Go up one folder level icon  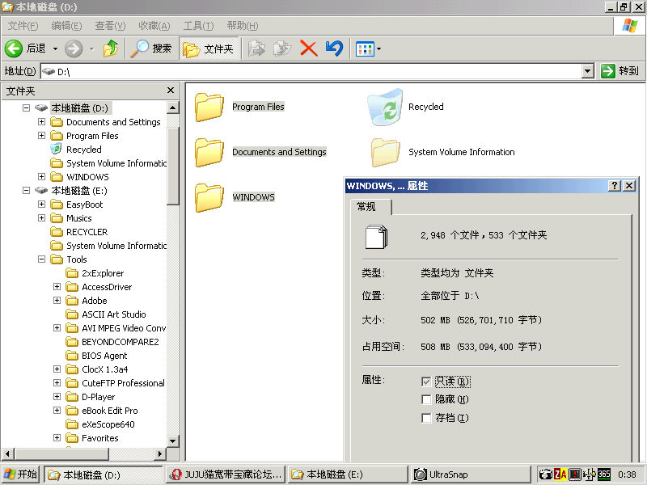(111, 48)
